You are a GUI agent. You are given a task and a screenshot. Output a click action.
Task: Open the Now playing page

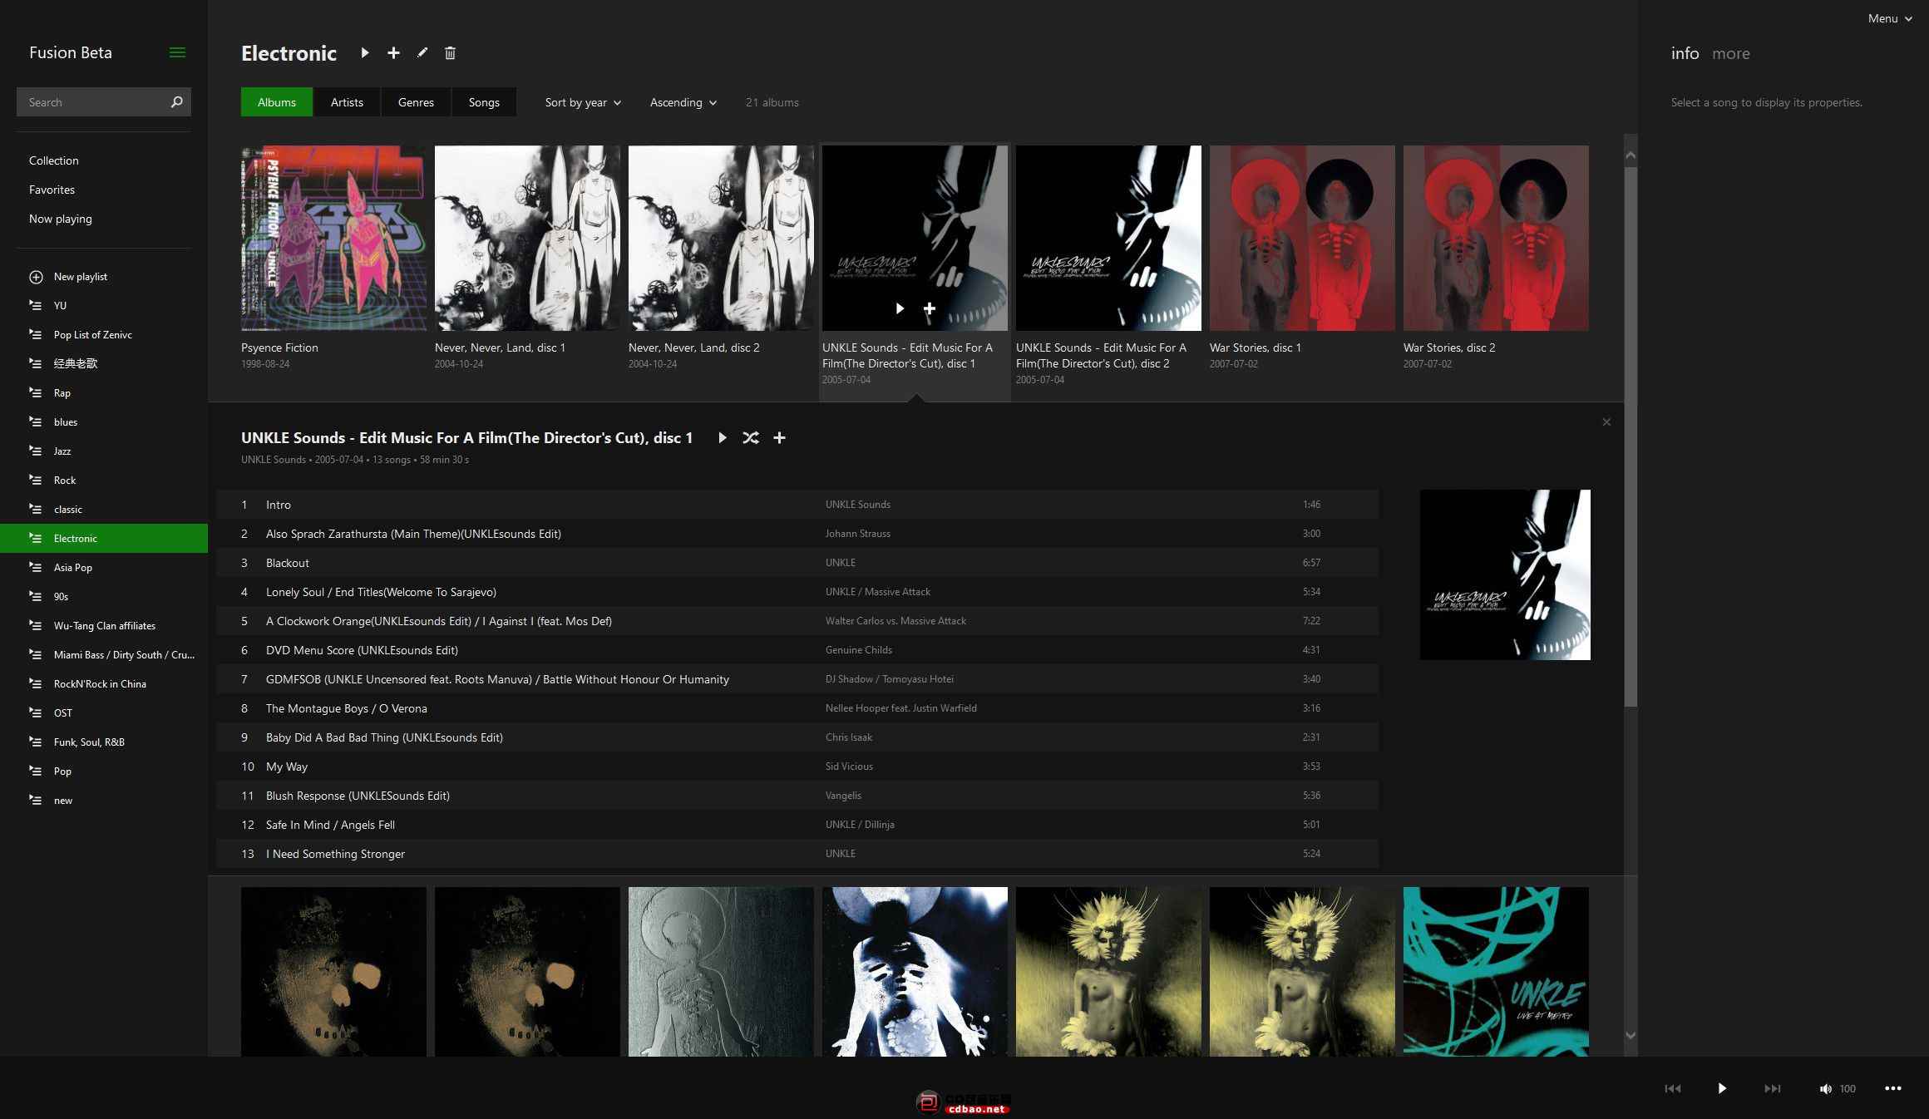pos(61,219)
